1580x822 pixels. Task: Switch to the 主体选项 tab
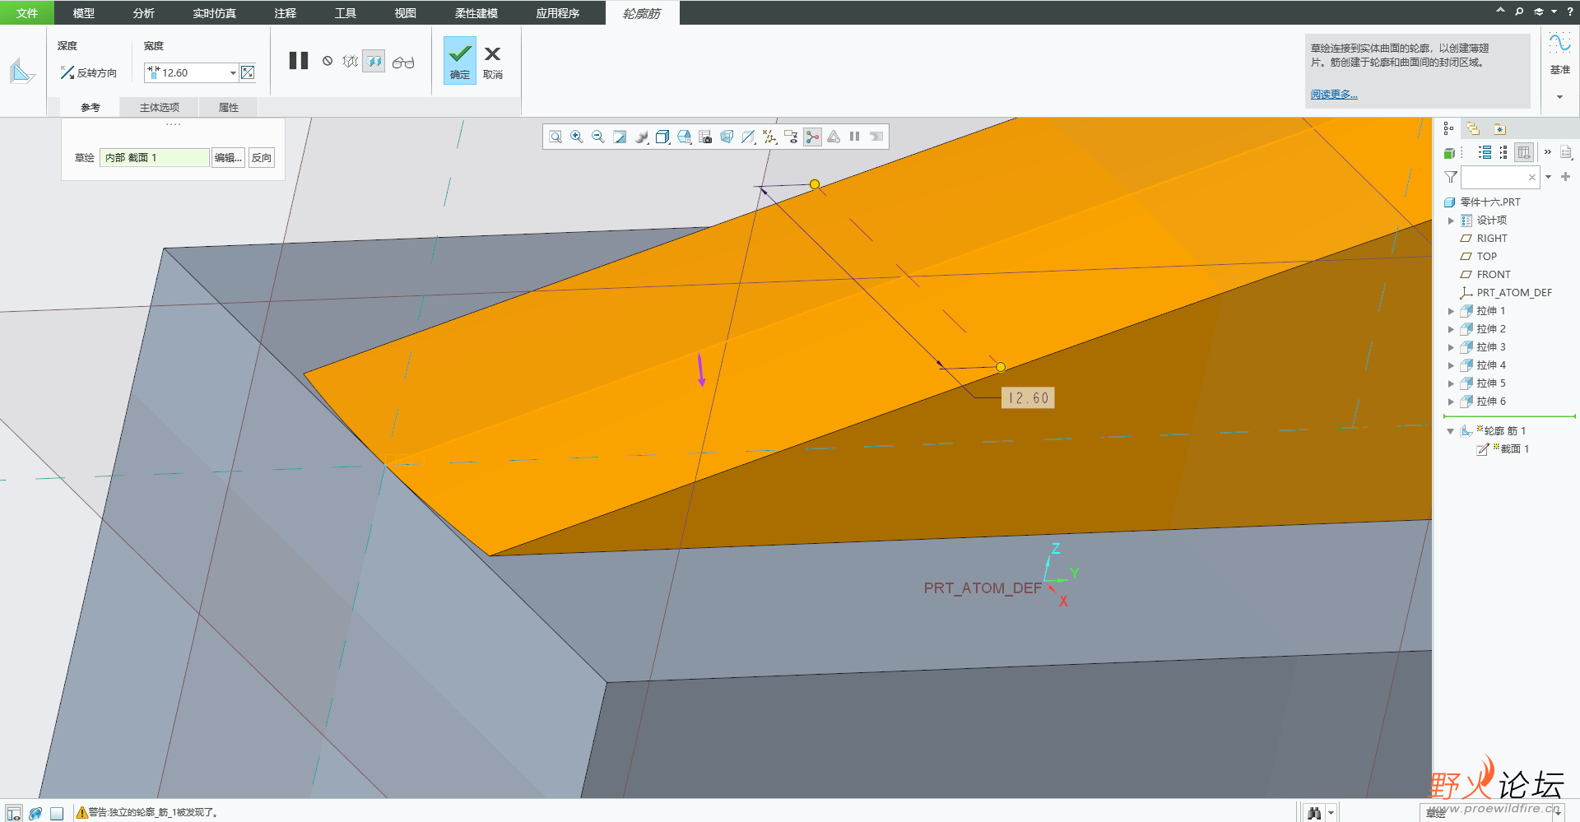(x=160, y=107)
